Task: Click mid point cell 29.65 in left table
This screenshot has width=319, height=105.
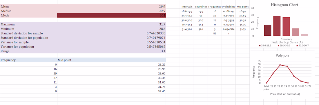Action: click(111, 74)
